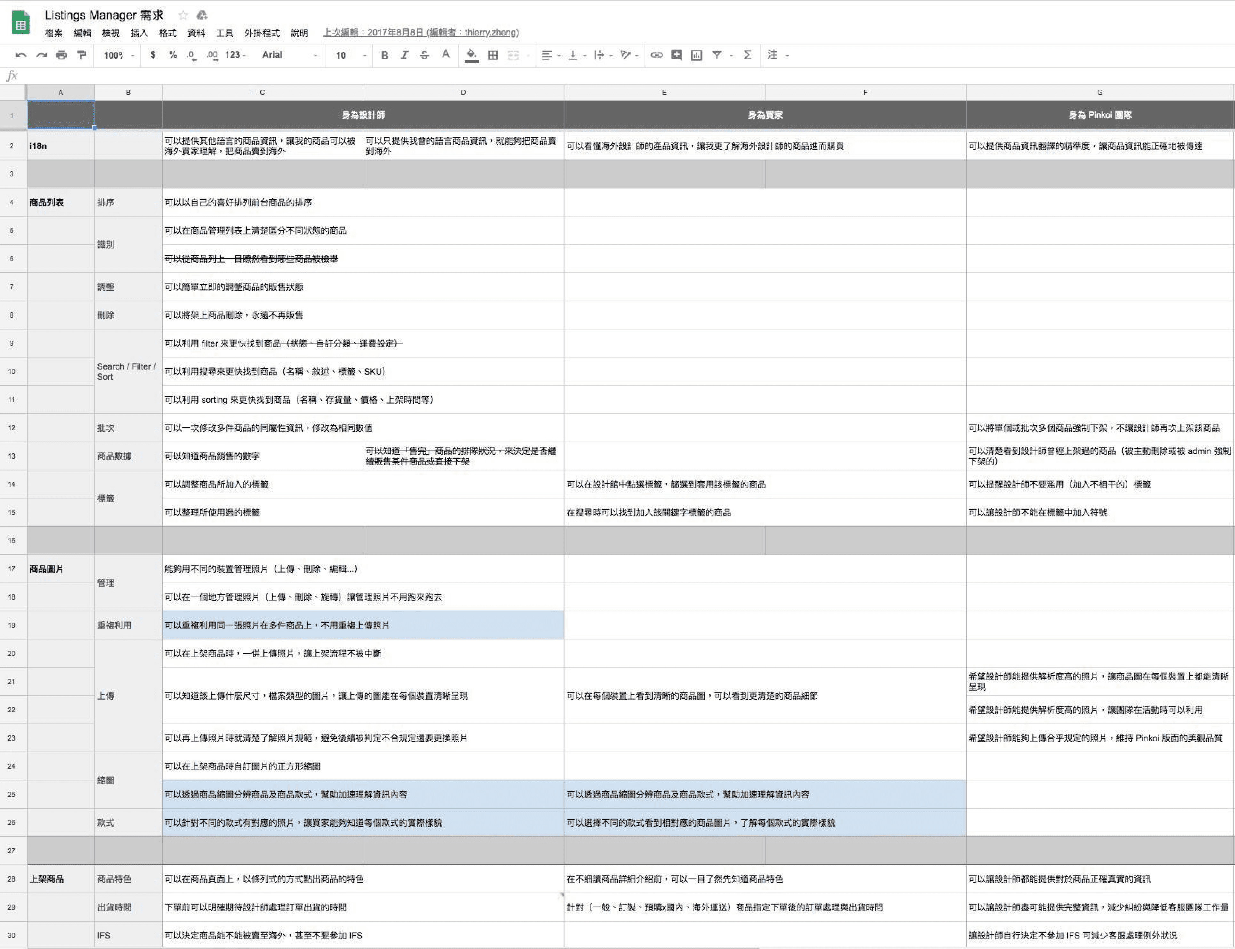The width and height of the screenshot is (1235, 949).
Task: Toggle strikethrough formatting
Action: click(x=425, y=55)
